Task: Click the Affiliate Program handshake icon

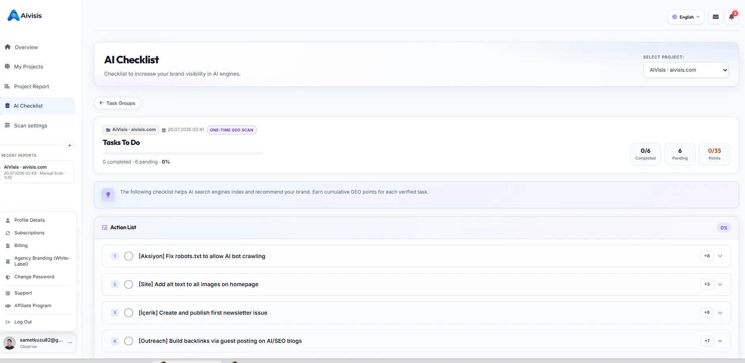Action: 8,306
